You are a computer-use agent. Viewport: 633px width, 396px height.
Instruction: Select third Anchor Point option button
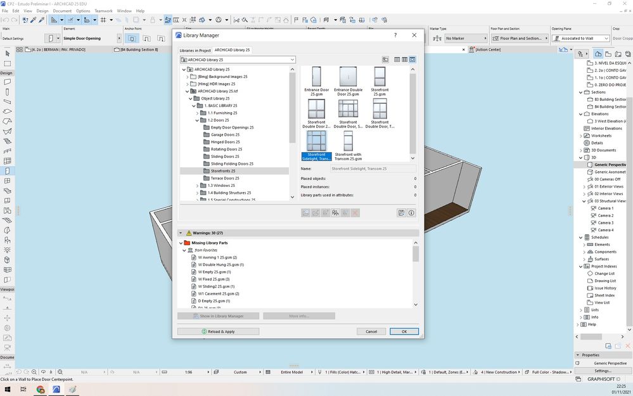coord(161,39)
